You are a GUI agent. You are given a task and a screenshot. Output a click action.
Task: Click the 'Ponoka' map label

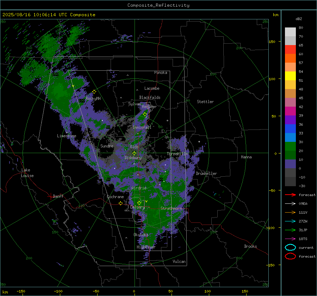pyautogui.click(x=161, y=73)
